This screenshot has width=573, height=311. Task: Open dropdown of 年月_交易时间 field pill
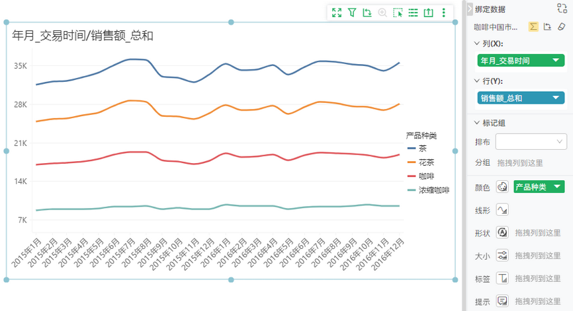556,61
